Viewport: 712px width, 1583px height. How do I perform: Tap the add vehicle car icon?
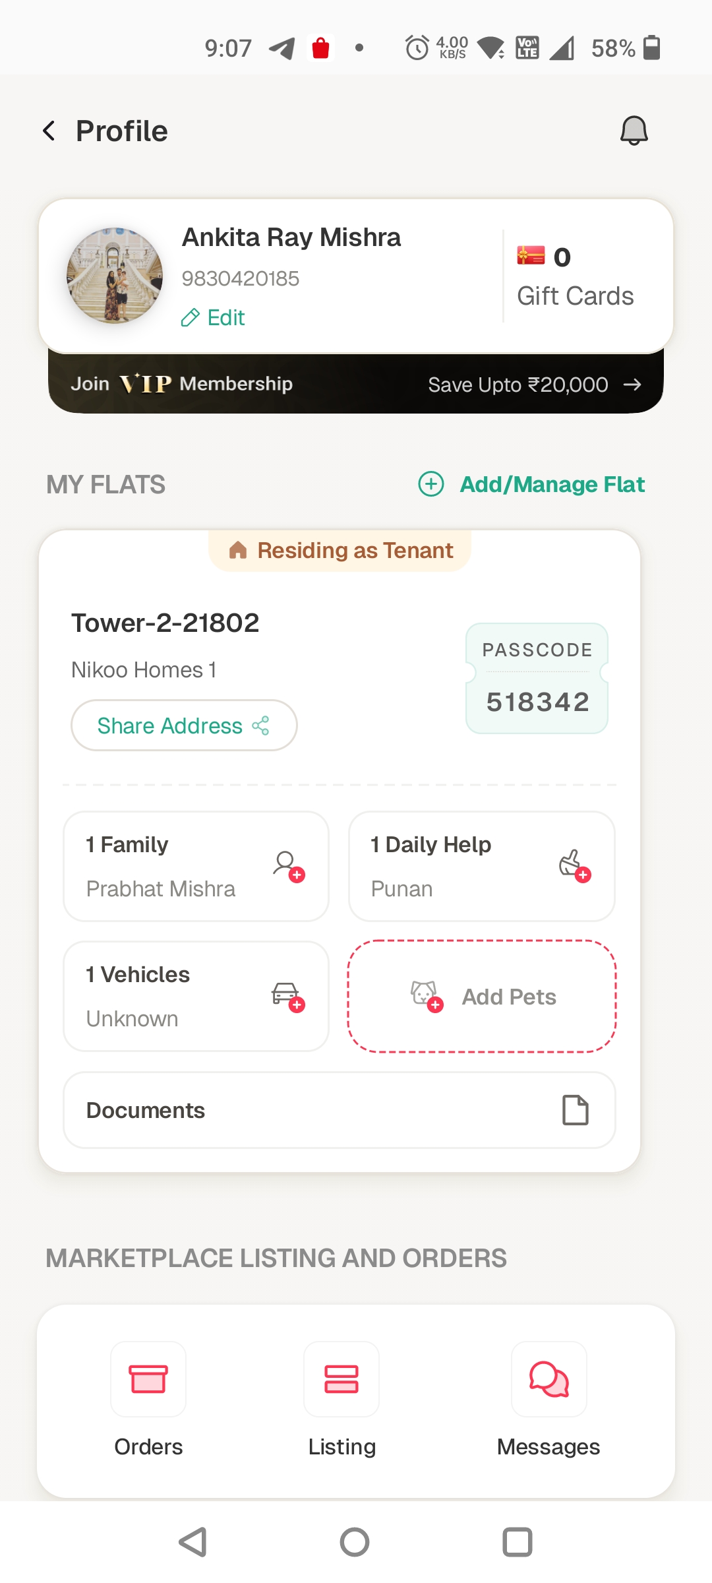289,996
